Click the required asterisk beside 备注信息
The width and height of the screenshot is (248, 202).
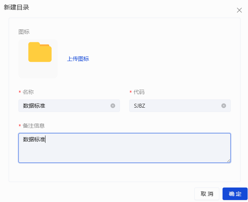(20, 126)
